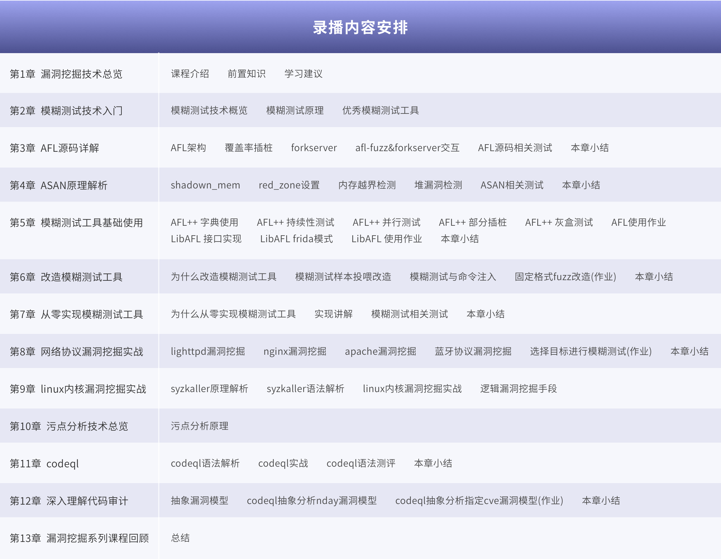Select chapter 第5章 模糊测试工具基础使用
Viewport: 721px width, 559px height.
pyautogui.click(x=76, y=223)
